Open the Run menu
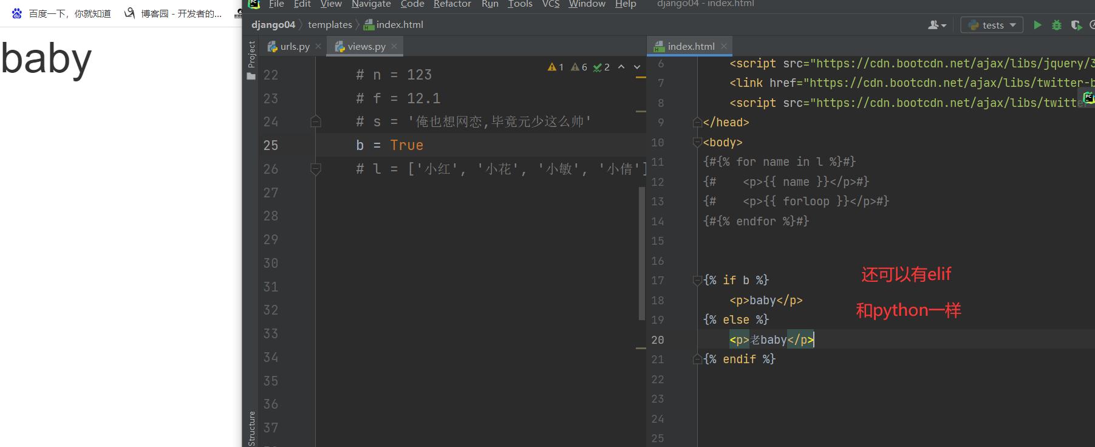 click(490, 4)
